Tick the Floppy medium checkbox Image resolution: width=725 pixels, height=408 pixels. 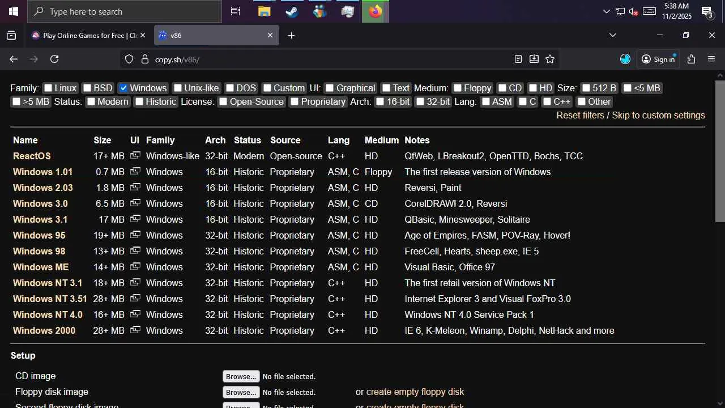458,88
